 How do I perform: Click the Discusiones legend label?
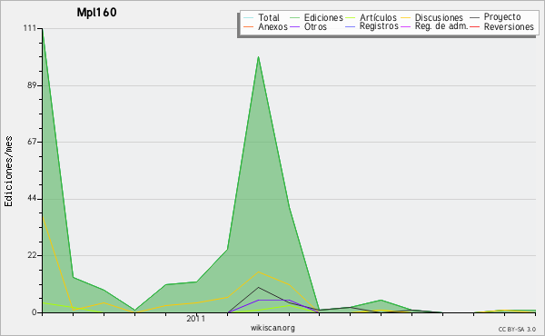439,17
